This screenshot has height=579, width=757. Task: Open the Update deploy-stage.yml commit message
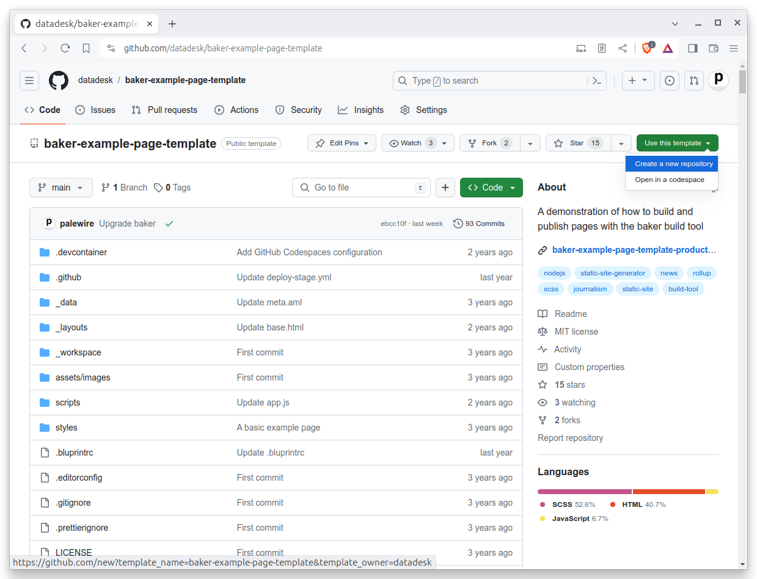click(x=284, y=277)
